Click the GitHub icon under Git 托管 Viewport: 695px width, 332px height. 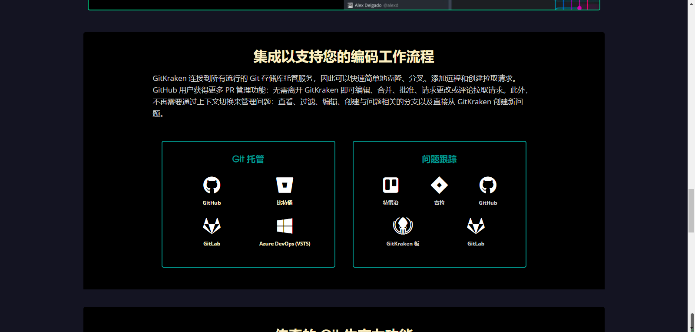point(212,185)
